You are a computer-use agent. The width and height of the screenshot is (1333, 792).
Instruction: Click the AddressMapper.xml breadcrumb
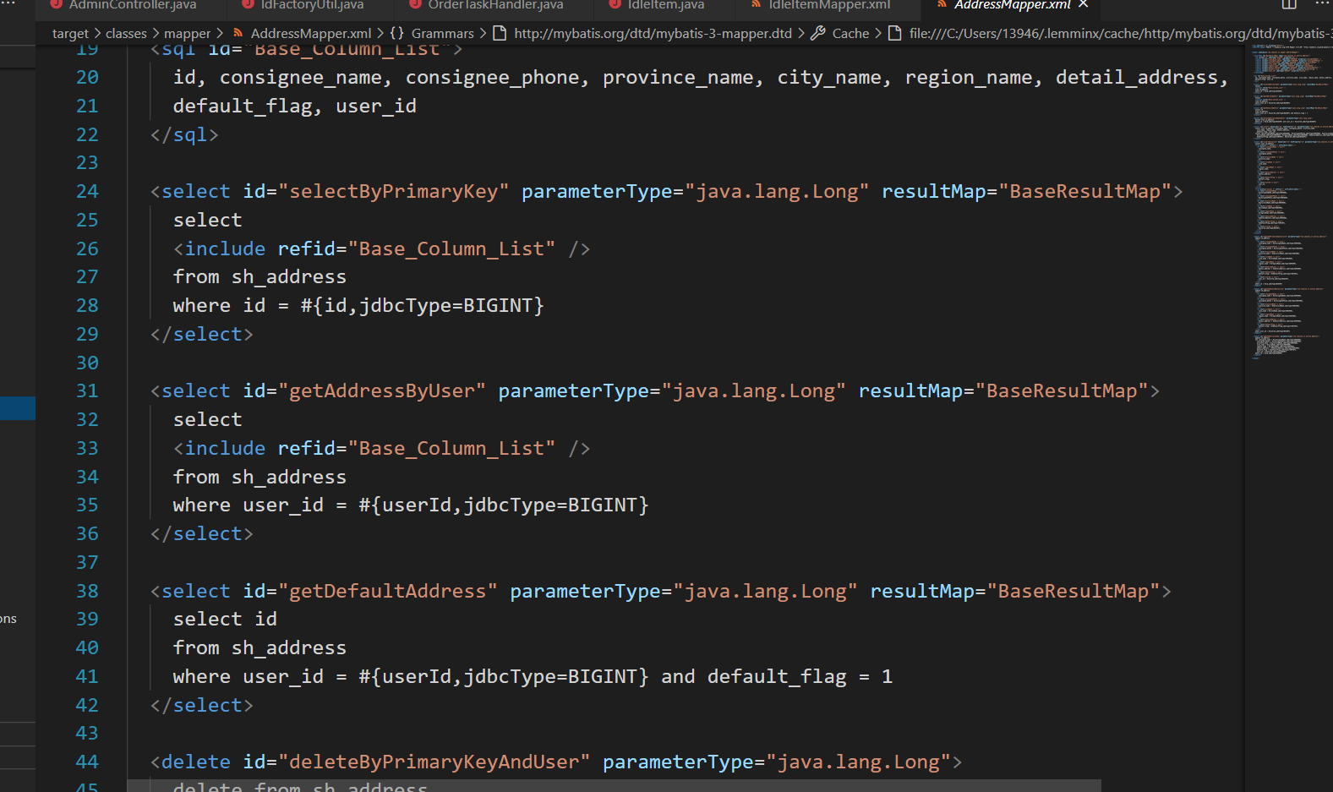[311, 34]
